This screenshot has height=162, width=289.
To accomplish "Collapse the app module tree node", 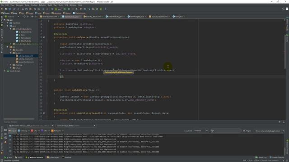I will coord(5,20).
